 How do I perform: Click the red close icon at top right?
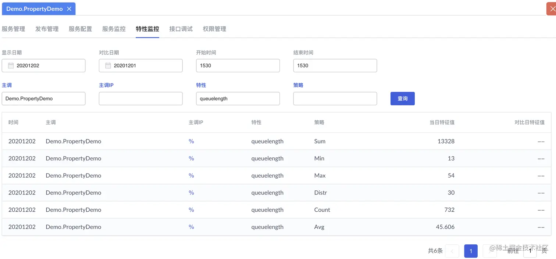point(552,9)
